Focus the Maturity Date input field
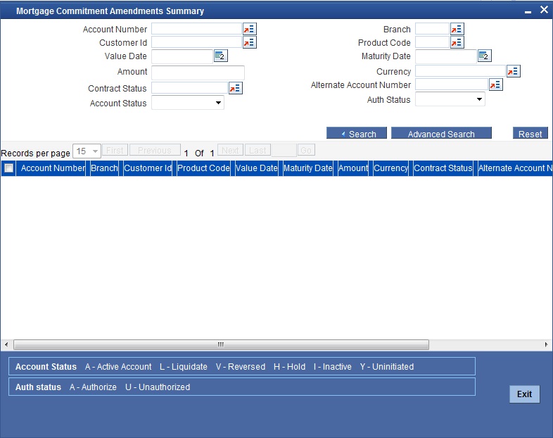 click(x=446, y=56)
